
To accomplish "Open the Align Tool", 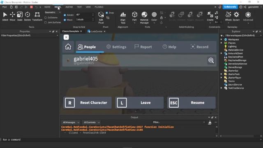I will (x=123, y=18).
